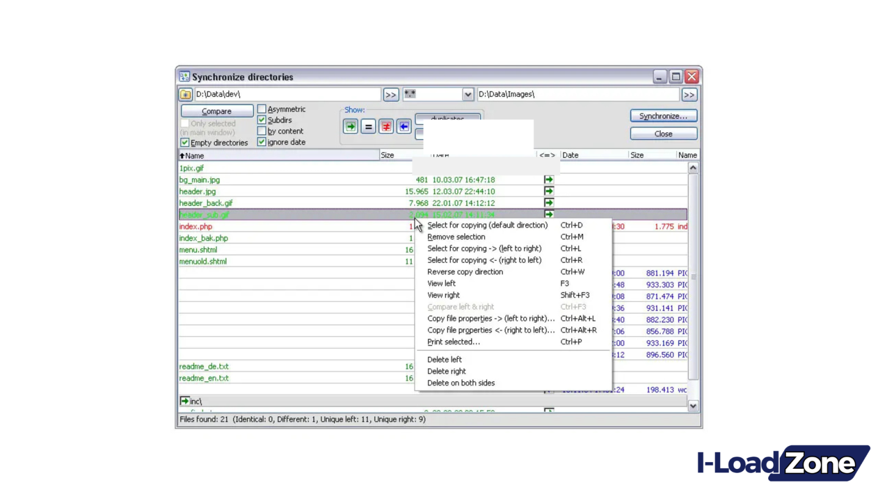Uncheck the Empty directories checkbox
This screenshot has width=878, height=494.
click(x=185, y=142)
